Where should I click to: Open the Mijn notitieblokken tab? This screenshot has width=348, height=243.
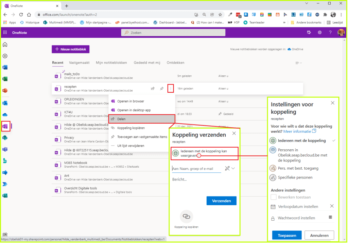111,62
